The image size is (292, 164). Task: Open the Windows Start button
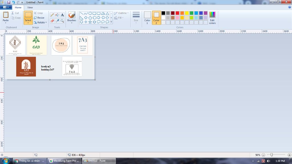coord(6,161)
